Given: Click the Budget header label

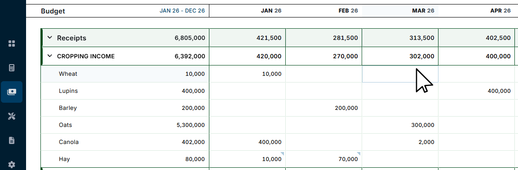Looking at the screenshot, I should tap(53, 11).
